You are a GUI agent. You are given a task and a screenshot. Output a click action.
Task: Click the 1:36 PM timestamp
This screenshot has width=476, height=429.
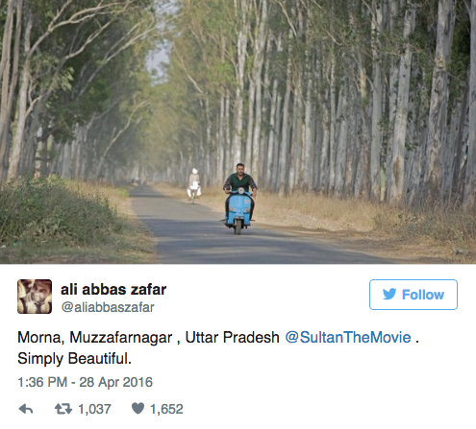[x=42, y=382]
